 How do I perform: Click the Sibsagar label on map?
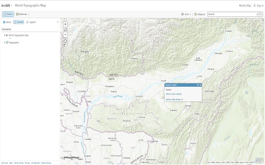click(x=211, y=69)
